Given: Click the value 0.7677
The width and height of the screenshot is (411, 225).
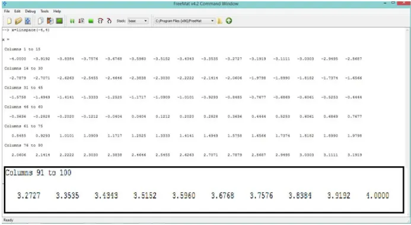Looking at the screenshot, I should click(x=355, y=117).
